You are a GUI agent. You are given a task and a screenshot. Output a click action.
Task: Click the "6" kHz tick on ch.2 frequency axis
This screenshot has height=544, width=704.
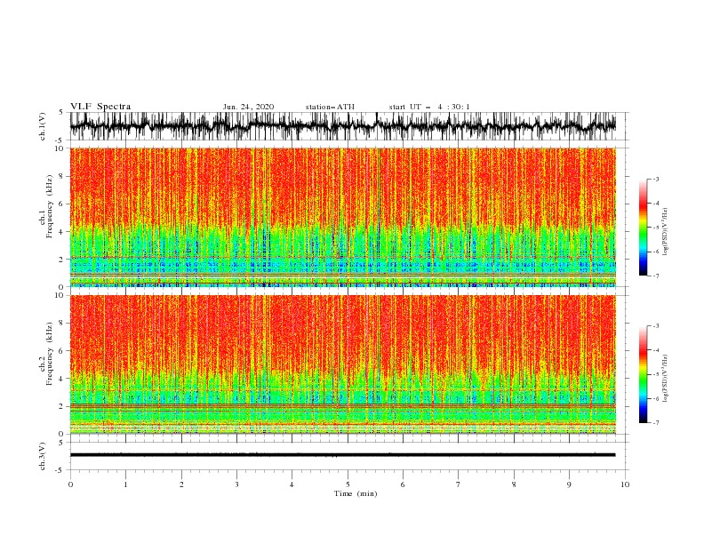click(62, 351)
